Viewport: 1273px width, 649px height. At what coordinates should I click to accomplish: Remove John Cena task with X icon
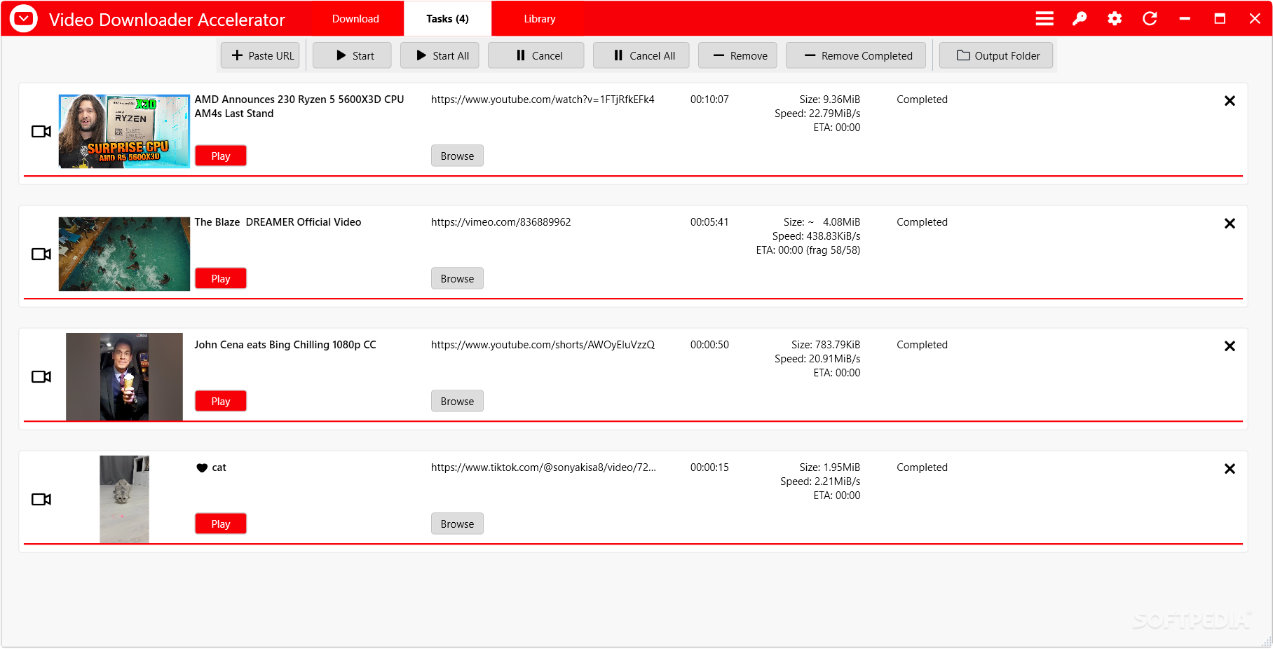(1230, 346)
